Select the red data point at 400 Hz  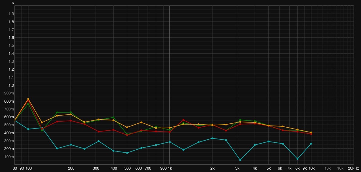pyautogui.click(x=113, y=130)
